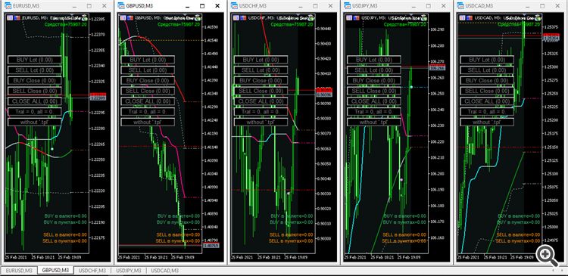Click the chart shift triangle in EURUSD chart
Viewport: 568px width, 276px height.
72,15
